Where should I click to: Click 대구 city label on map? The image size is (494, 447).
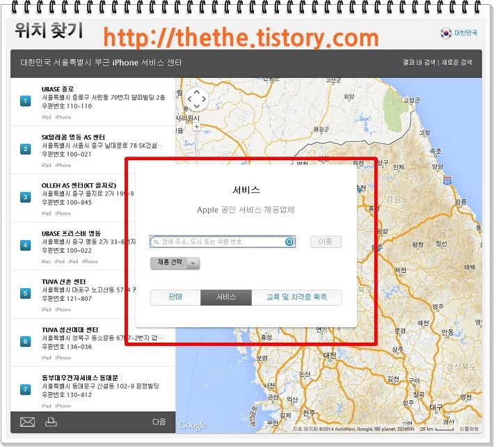pyautogui.click(x=436, y=407)
